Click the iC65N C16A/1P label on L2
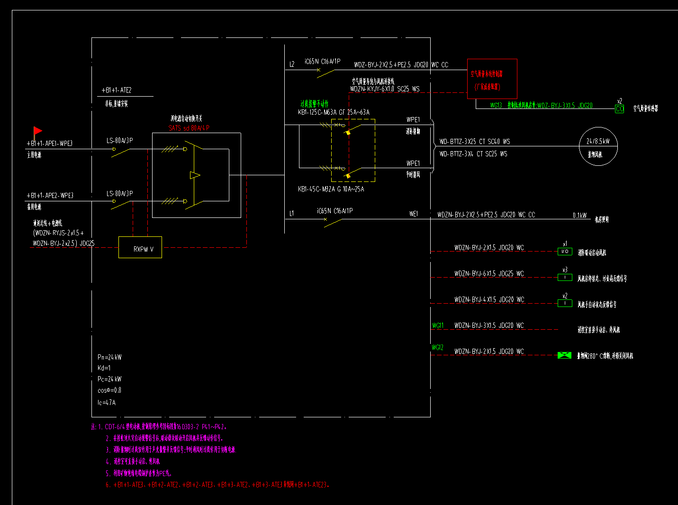Screen dimensions: 678x505 coord(322,62)
